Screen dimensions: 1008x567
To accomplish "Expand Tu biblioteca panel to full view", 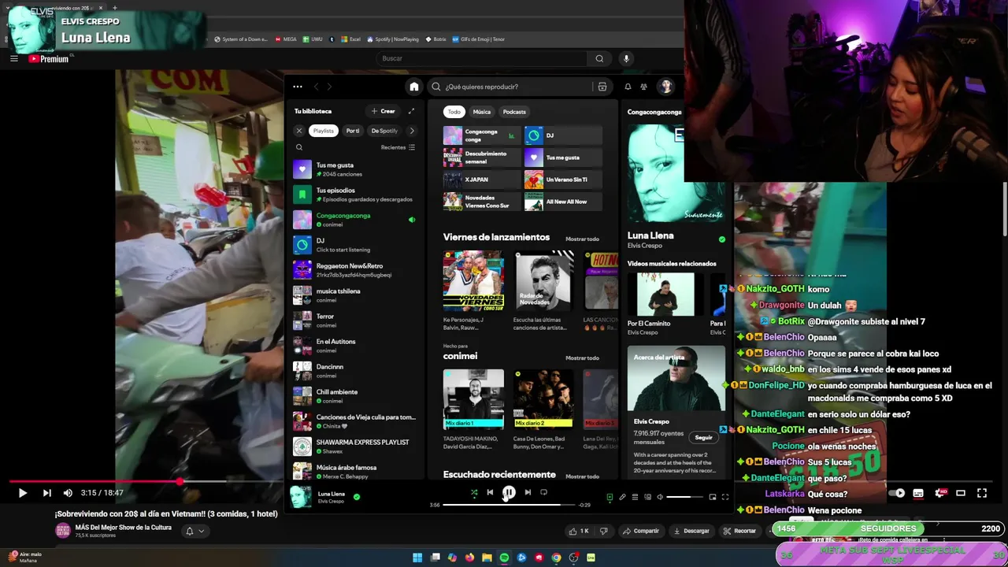I will (x=411, y=111).
